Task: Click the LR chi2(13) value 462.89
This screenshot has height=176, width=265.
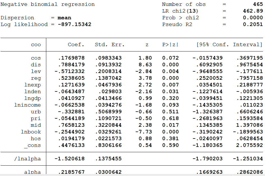Action: point(253,11)
